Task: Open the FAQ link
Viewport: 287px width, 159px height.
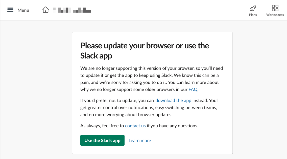Action: coord(193,89)
